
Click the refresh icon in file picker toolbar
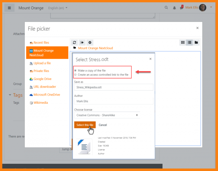point(74,43)
